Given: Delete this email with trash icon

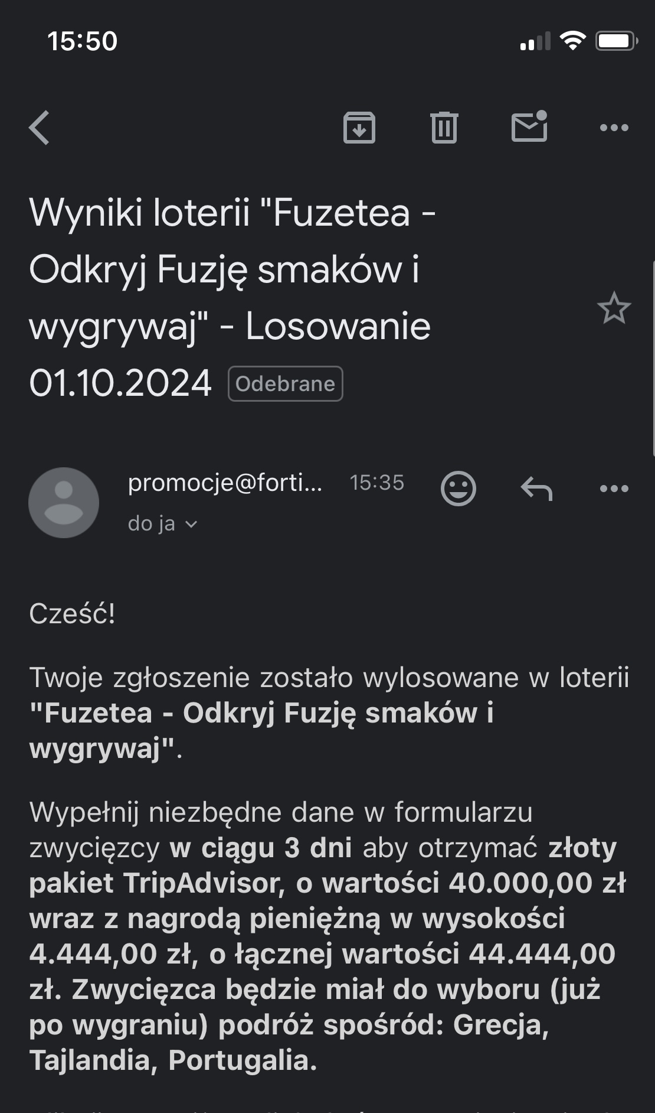Looking at the screenshot, I should pyautogui.click(x=444, y=128).
